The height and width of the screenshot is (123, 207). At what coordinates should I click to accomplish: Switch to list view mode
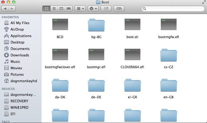[54, 9]
